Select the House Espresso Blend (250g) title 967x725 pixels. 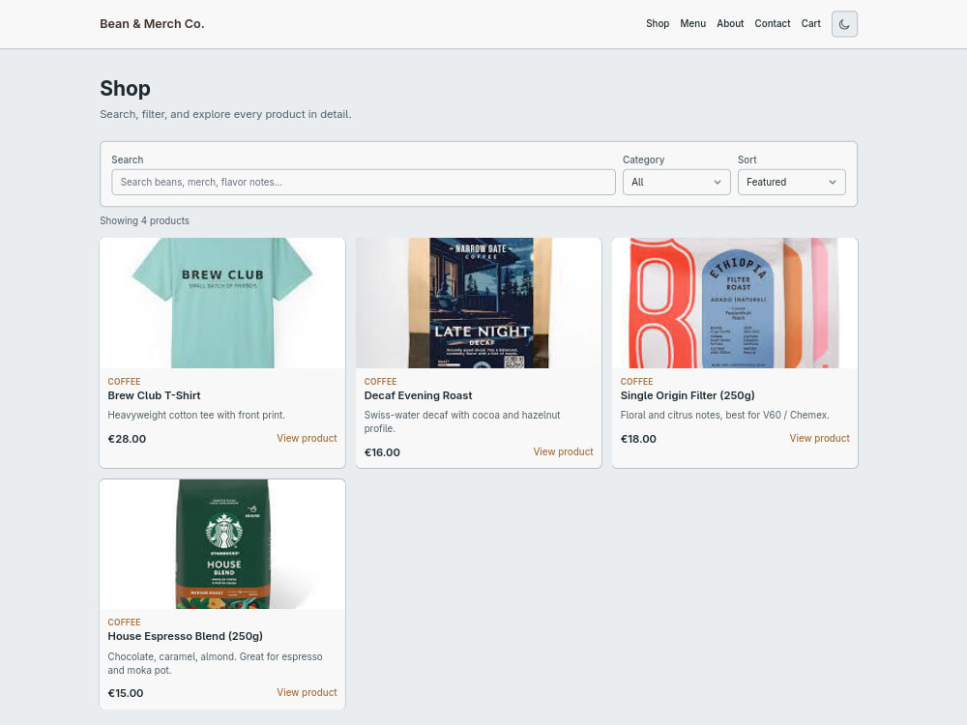[185, 636]
